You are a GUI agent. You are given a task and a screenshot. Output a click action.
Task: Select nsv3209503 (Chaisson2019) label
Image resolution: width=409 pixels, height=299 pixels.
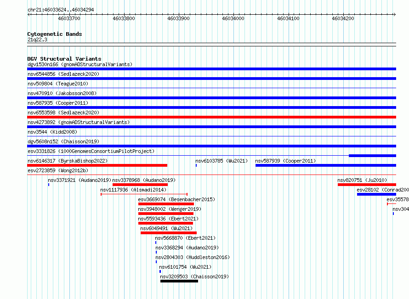tap(194, 276)
